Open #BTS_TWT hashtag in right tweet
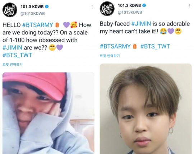The height and width of the screenshot is (154, 194). (x=155, y=46)
